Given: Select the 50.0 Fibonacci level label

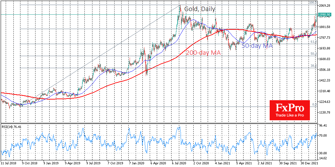Looking at the screenshot, I should (x=313, y=54).
